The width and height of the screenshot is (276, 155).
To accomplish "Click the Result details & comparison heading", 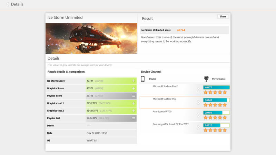I will (66, 72).
